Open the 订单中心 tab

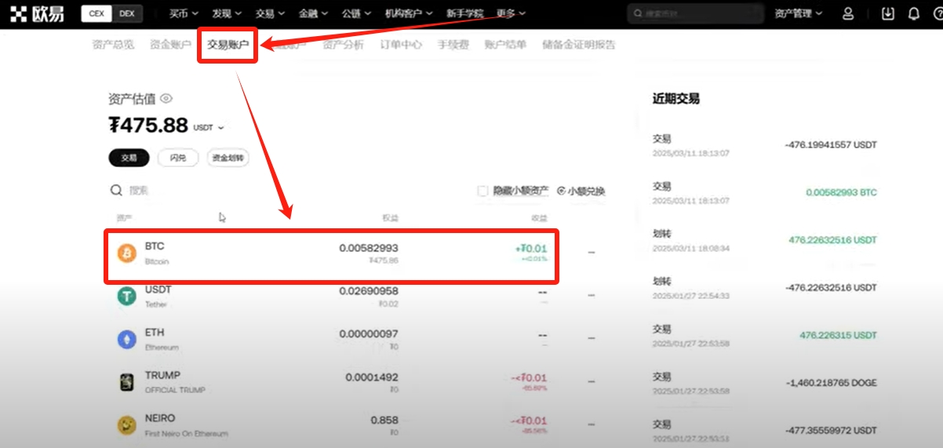[401, 45]
